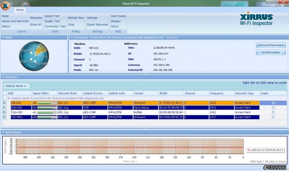
Task: Collapse the Networks panel
Action: 3,77
